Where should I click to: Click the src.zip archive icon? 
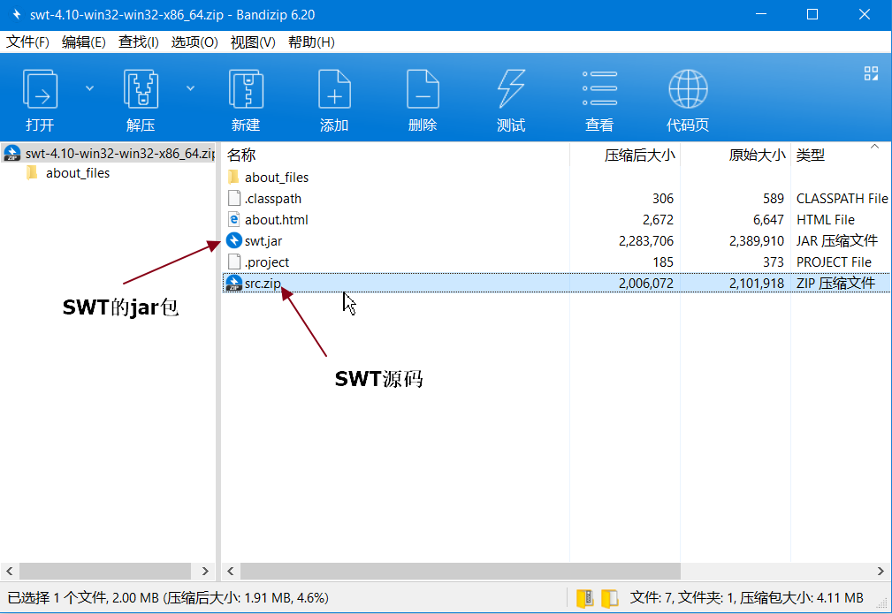(x=233, y=283)
